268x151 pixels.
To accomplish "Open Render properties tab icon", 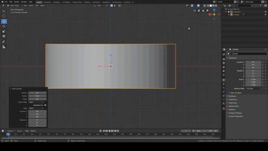I will pos(224,59).
